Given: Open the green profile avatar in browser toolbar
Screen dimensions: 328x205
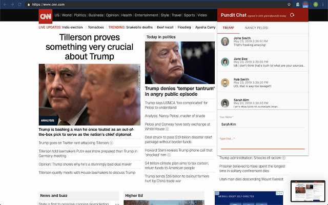Looking at the screenshot, I should point(316,5).
